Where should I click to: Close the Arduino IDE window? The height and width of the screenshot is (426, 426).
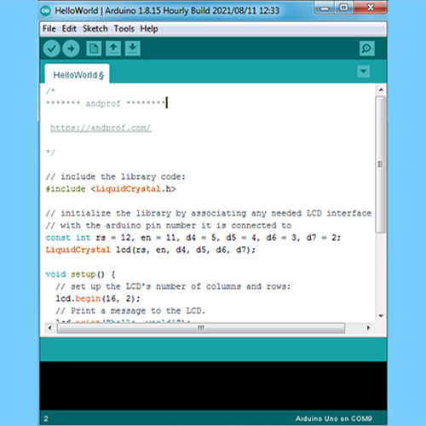point(370,8)
